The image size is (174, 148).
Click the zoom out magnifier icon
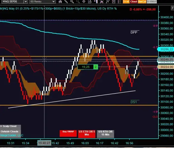point(78,2)
